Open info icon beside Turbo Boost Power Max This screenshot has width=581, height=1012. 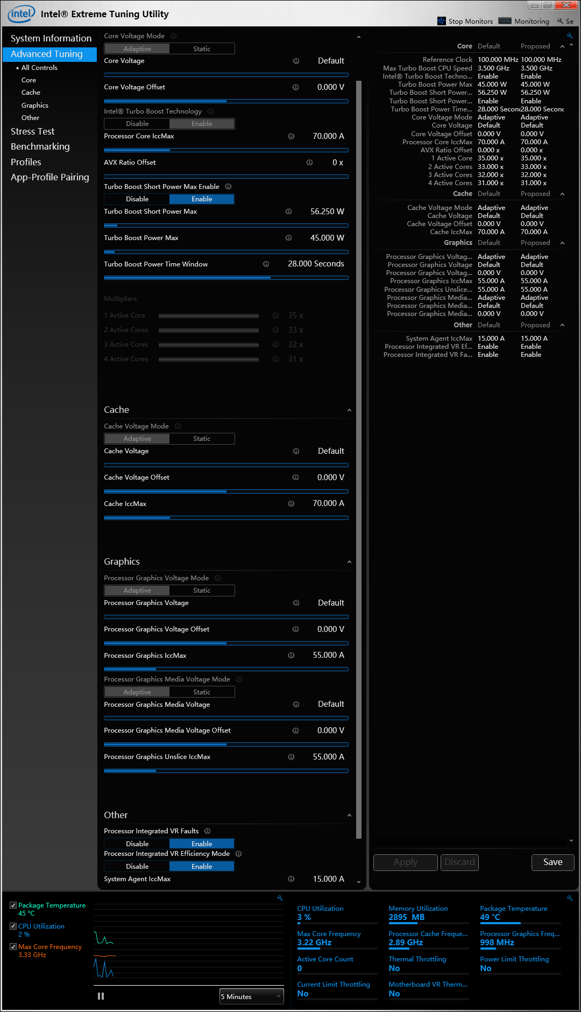click(288, 238)
